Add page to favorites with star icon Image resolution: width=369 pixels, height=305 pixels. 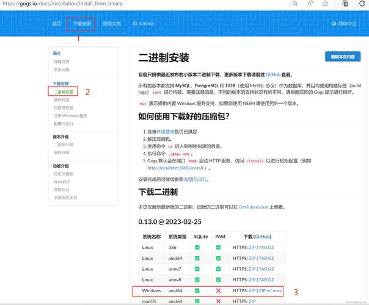coord(325,3)
